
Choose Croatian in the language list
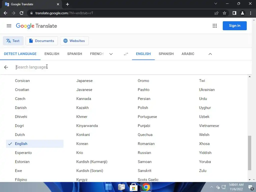22,90
